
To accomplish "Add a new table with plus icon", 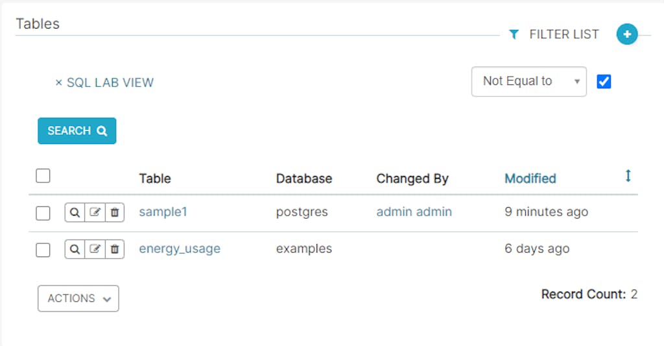I will pos(627,34).
